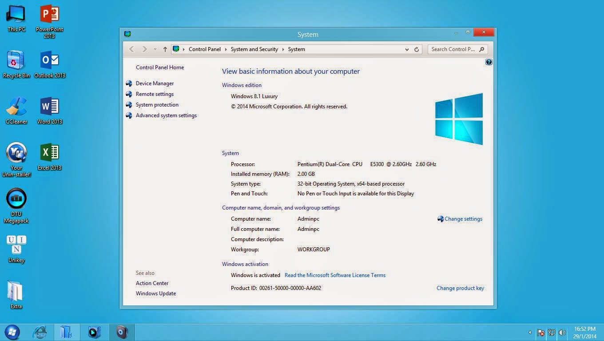This screenshot has height=341, width=604.
Task: Show hidden tray icons arrow
Action: [530, 332]
